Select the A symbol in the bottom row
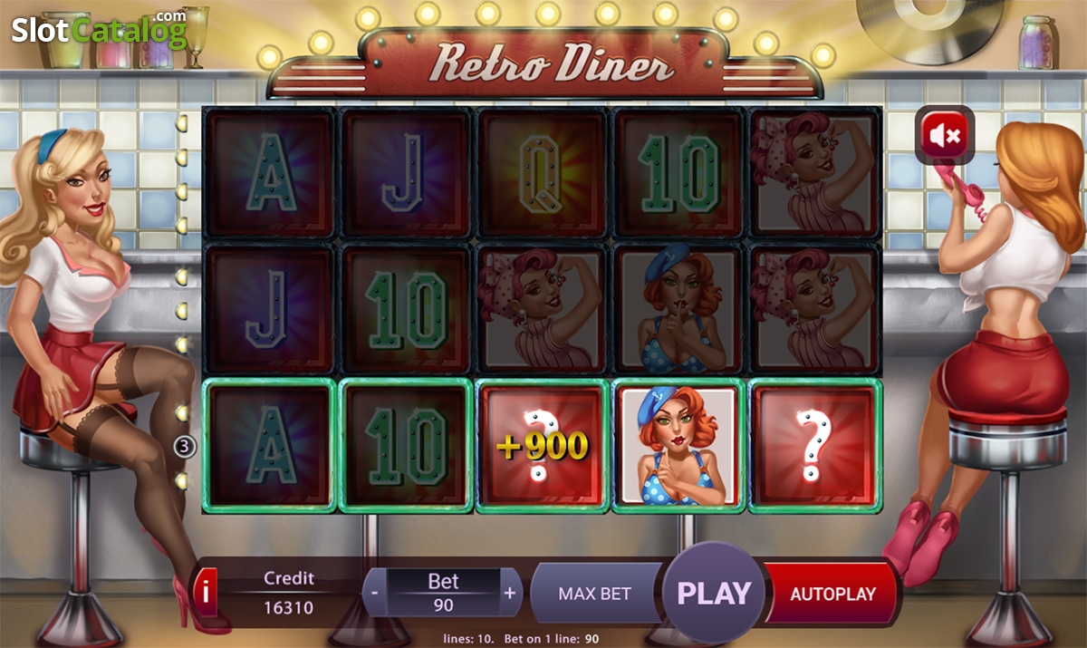This screenshot has height=648, width=1087. [x=270, y=446]
